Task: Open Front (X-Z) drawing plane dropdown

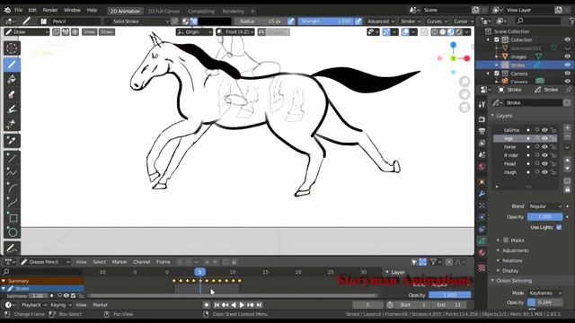Action: coord(235,32)
